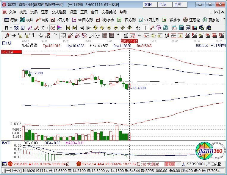The width and height of the screenshot is (227, 175).
Task: Click the floppy disk save icon
Action: (195, 28)
